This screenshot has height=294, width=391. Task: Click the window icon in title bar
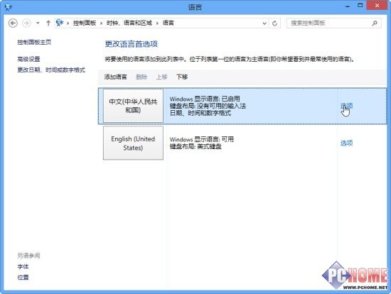pos(9,7)
